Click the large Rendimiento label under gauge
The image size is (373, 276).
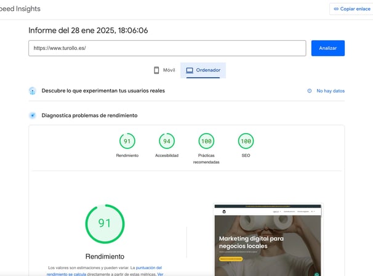pos(105,256)
